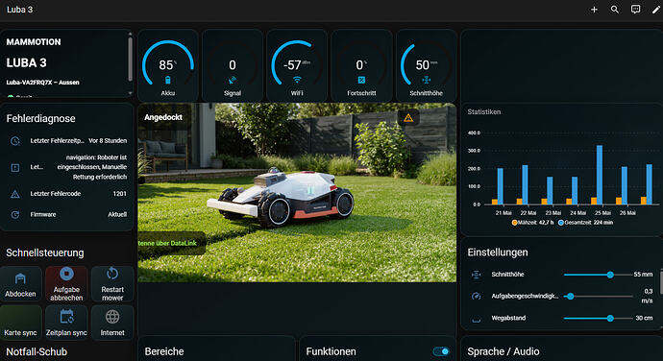Click the Abdocken garage icon
This screenshot has width=663, height=361.
pos(20,278)
